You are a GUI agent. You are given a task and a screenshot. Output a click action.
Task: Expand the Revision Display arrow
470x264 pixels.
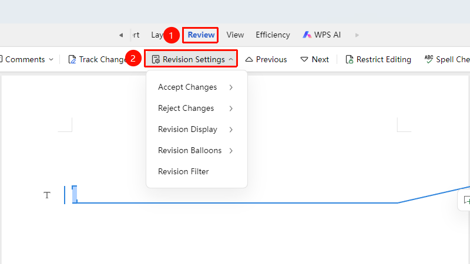231,129
